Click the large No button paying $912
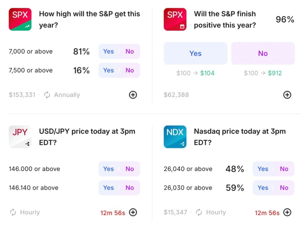Screen dimensions: 301x225 [x=263, y=53]
